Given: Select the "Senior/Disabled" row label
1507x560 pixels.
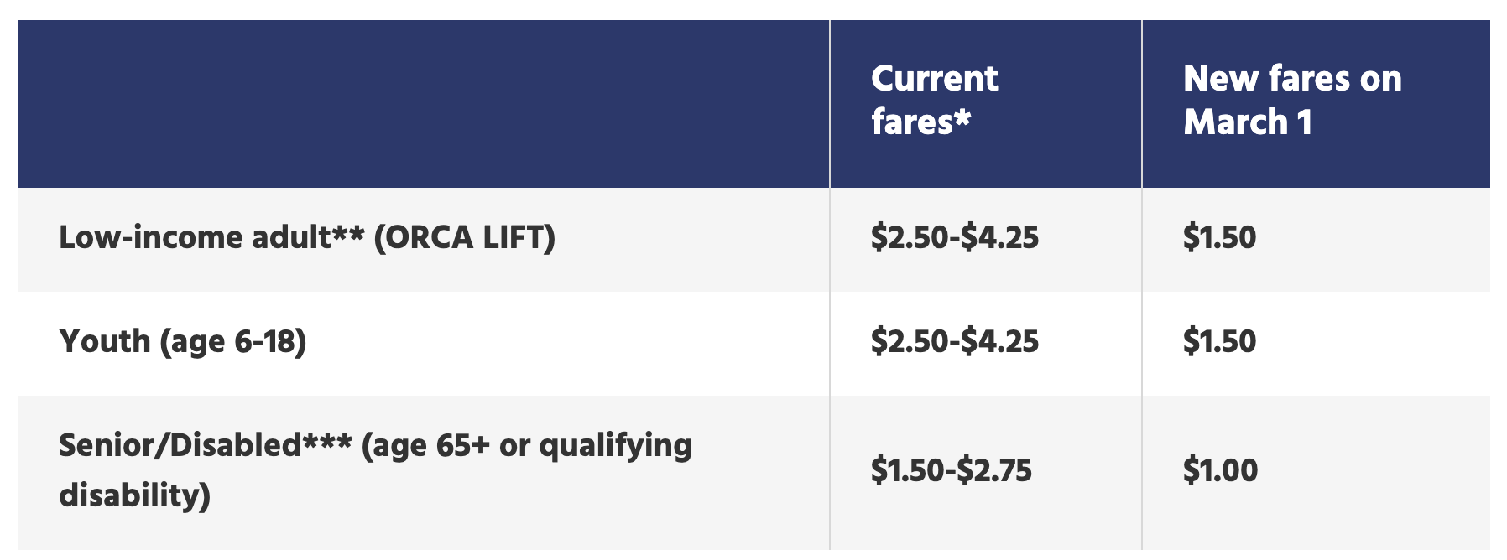Looking at the screenshot, I should 180,445.
